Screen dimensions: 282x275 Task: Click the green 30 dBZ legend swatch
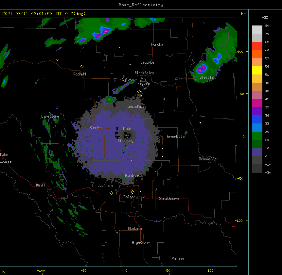point(257,136)
